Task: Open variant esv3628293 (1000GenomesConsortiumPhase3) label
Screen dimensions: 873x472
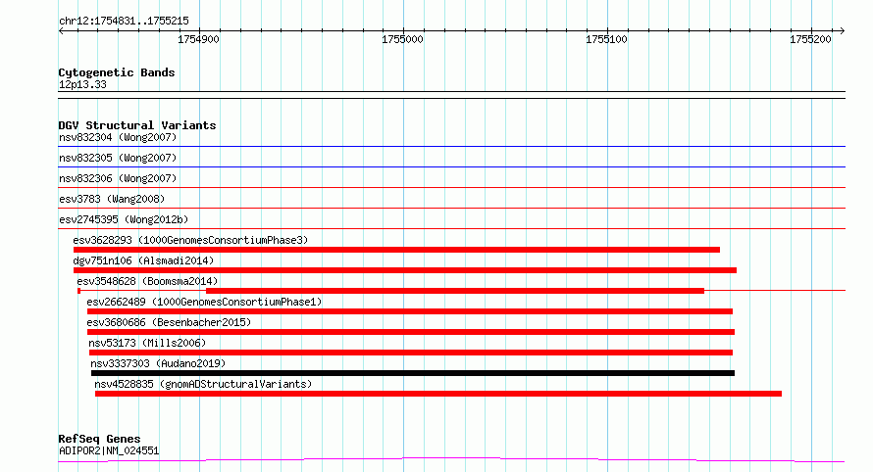Action: click(190, 240)
